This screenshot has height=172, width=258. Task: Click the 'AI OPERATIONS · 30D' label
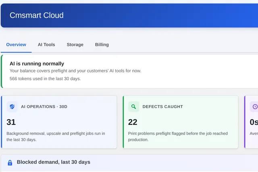coord(44,107)
